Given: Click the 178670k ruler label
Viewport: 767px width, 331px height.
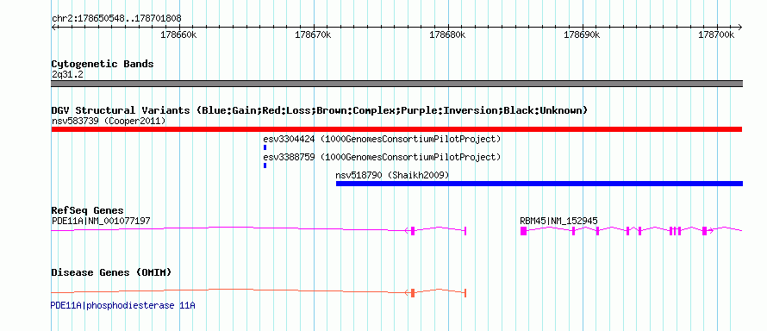Looking at the screenshot, I should [313, 35].
